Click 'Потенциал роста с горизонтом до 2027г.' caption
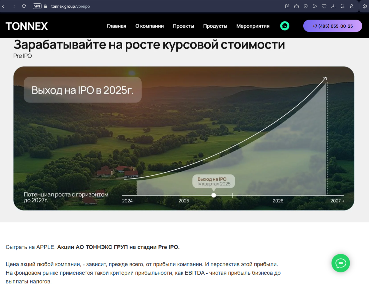The image size is (369, 286). [66, 197]
